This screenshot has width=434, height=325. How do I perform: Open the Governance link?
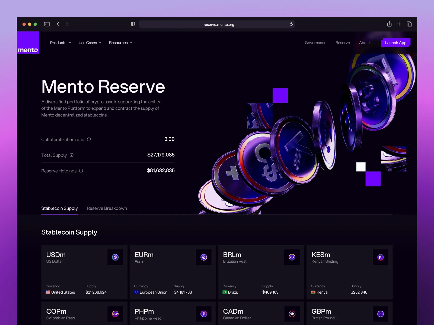(315, 43)
